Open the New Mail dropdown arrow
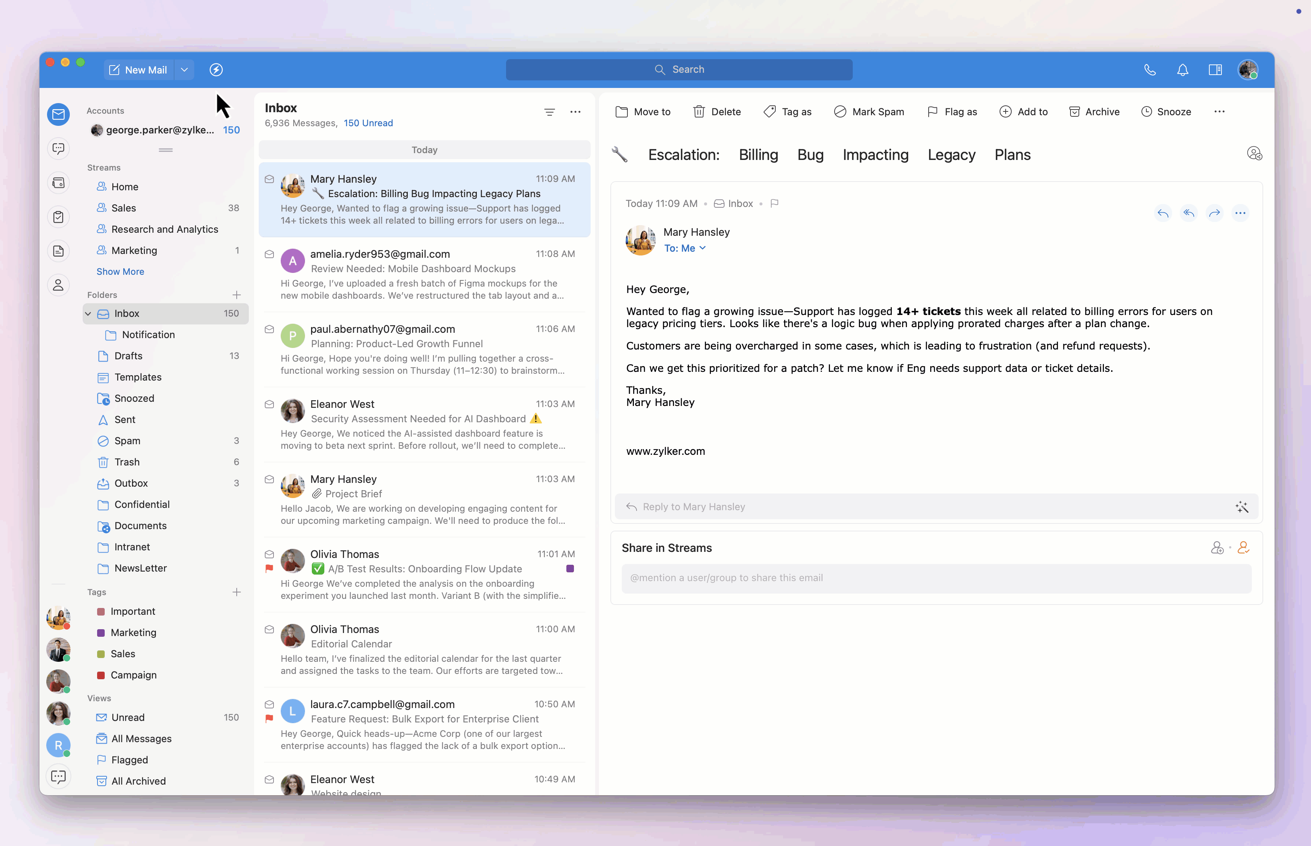 tap(185, 70)
